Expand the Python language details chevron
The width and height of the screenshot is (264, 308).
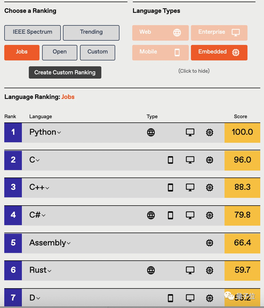click(x=59, y=133)
